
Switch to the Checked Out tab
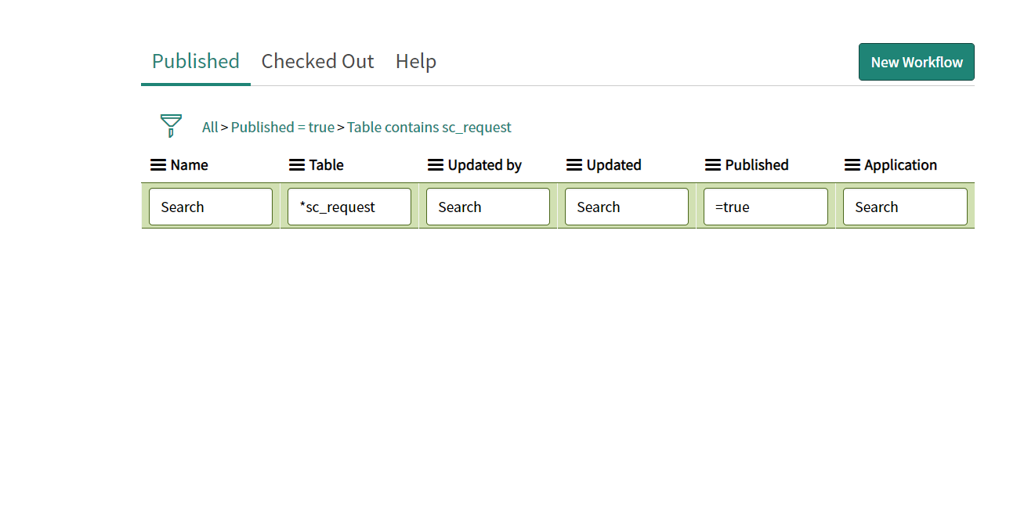pos(317,61)
